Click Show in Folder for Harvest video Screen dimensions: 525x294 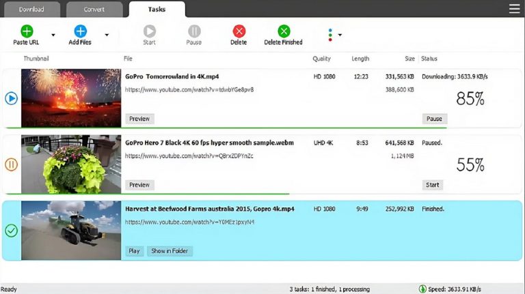(170, 251)
